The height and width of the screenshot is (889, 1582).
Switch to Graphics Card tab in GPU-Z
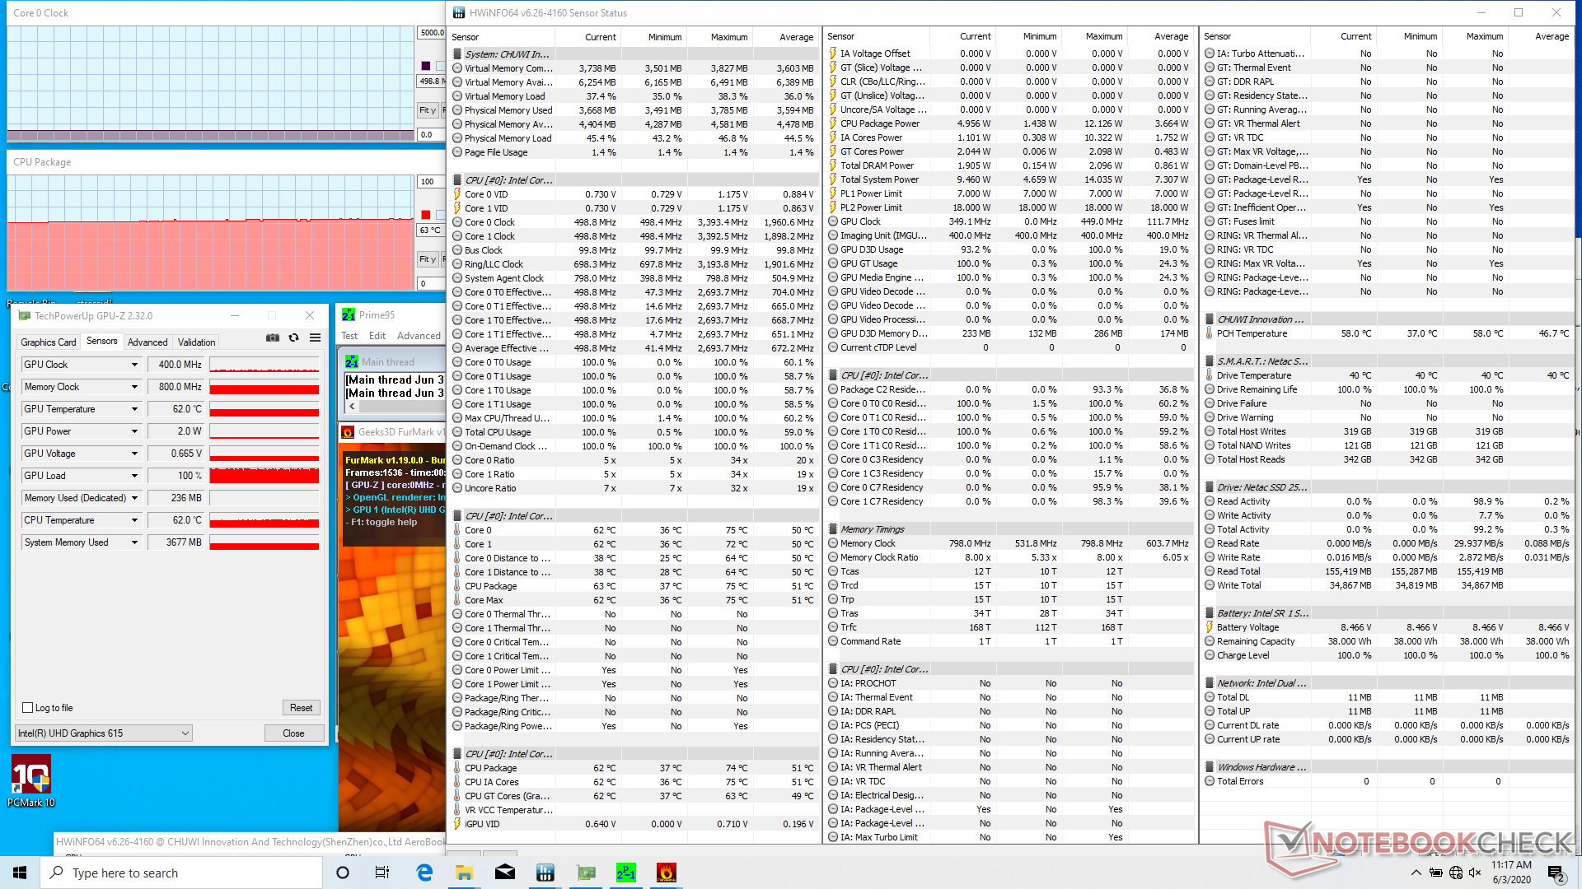coord(49,342)
